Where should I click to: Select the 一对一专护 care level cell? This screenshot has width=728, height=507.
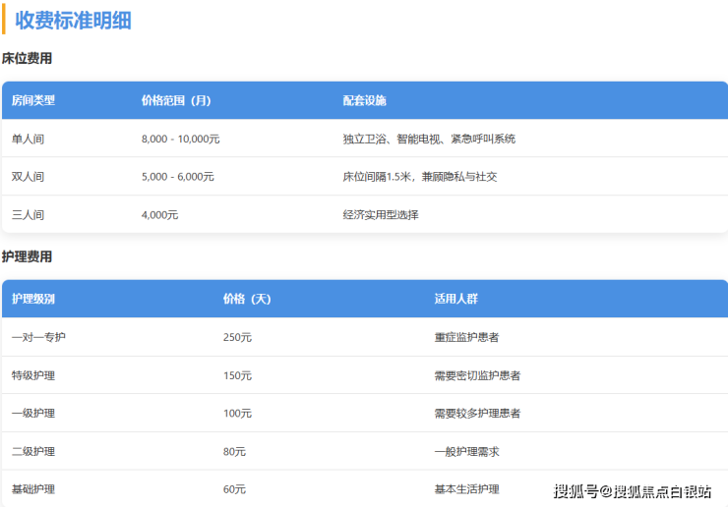coord(38,337)
